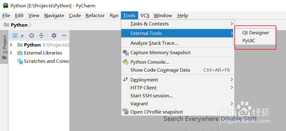Select External Tools menu entry
Image resolution: width=286 pixels, height=131 pixels.
click(178, 33)
